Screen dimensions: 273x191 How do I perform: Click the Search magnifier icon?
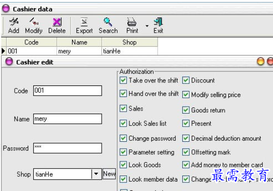point(108,22)
